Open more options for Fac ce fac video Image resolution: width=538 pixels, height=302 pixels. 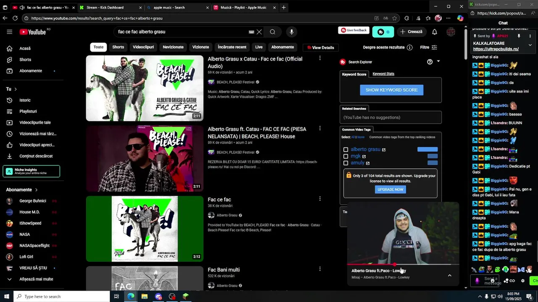point(320,199)
